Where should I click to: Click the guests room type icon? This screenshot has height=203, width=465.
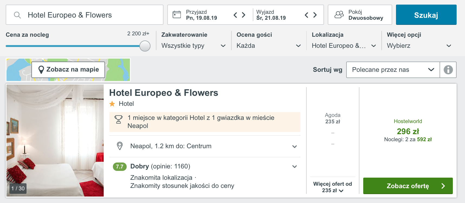click(339, 15)
